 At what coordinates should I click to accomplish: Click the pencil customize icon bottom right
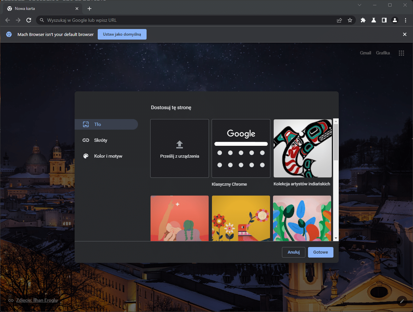point(402,300)
